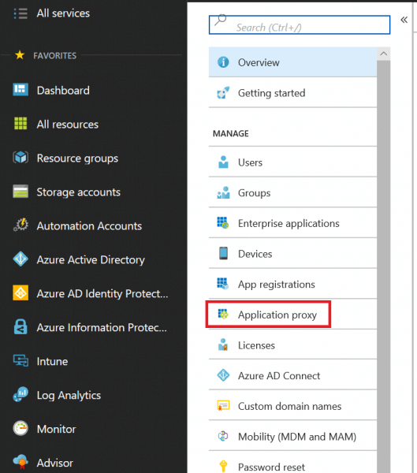
Task: Select Devices
Action: click(292, 253)
